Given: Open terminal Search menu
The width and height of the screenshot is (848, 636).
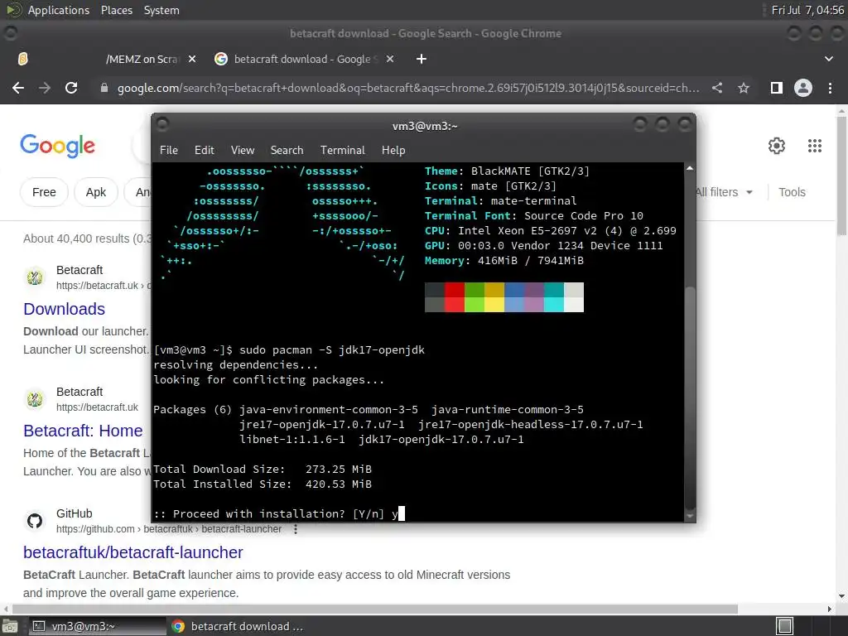Looking at the screenshot, I should click(x=287, y=150).
